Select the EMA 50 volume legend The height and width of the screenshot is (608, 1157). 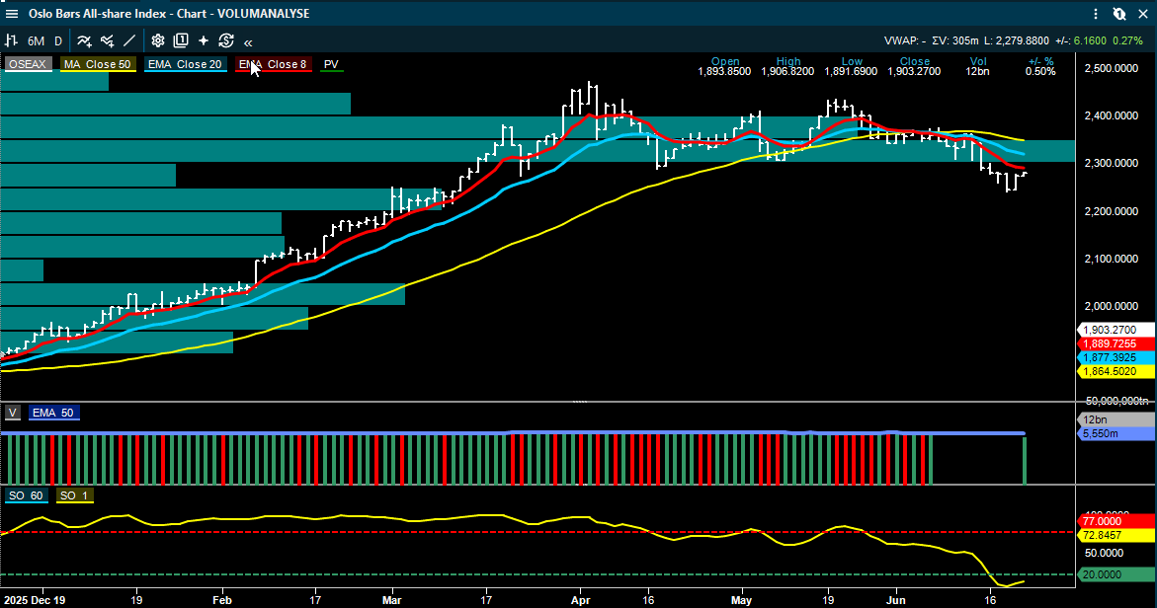tap(53, 413)
